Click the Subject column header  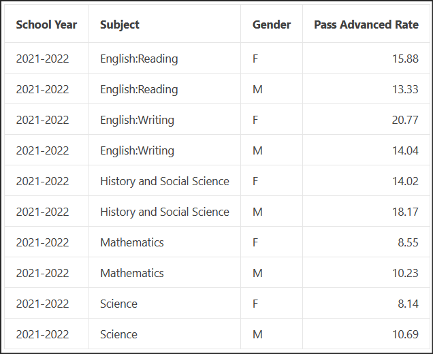pyautogui.click(x=120, y=25)
